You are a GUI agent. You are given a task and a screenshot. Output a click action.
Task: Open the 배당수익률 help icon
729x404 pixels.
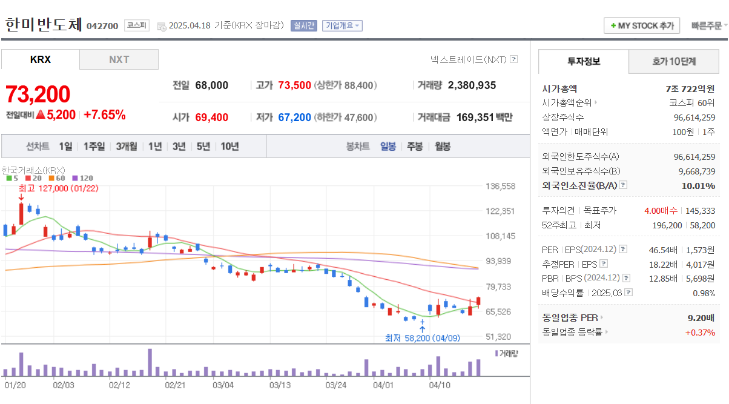click(628, 293)
